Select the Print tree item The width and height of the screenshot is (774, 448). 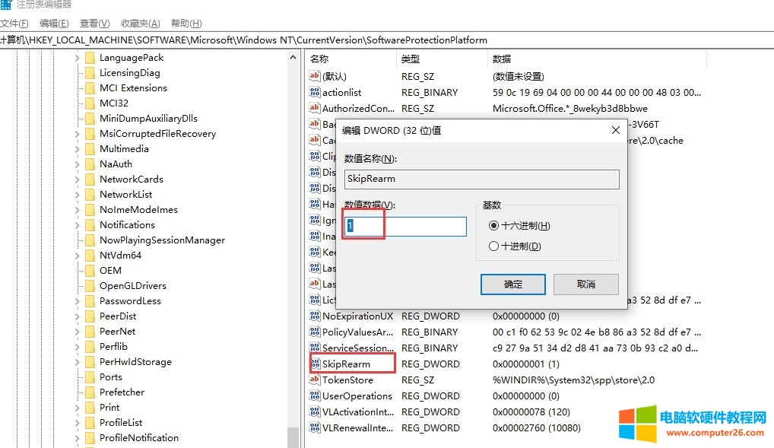coord(109,408)
